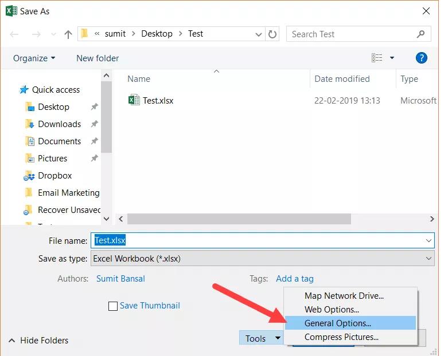Select the Test.xlsx file
448x356 pixels.
(x=158, y=101)
